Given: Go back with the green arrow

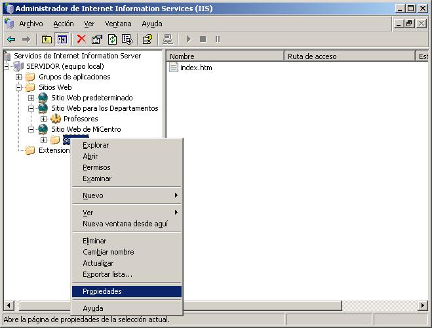Looking at the screenshot, I should [x=11, y=39].
